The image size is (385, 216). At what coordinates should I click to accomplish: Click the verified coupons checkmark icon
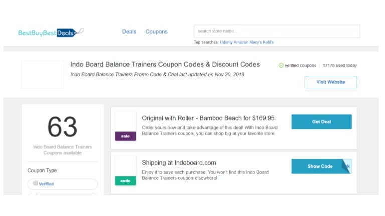[281, 65]
